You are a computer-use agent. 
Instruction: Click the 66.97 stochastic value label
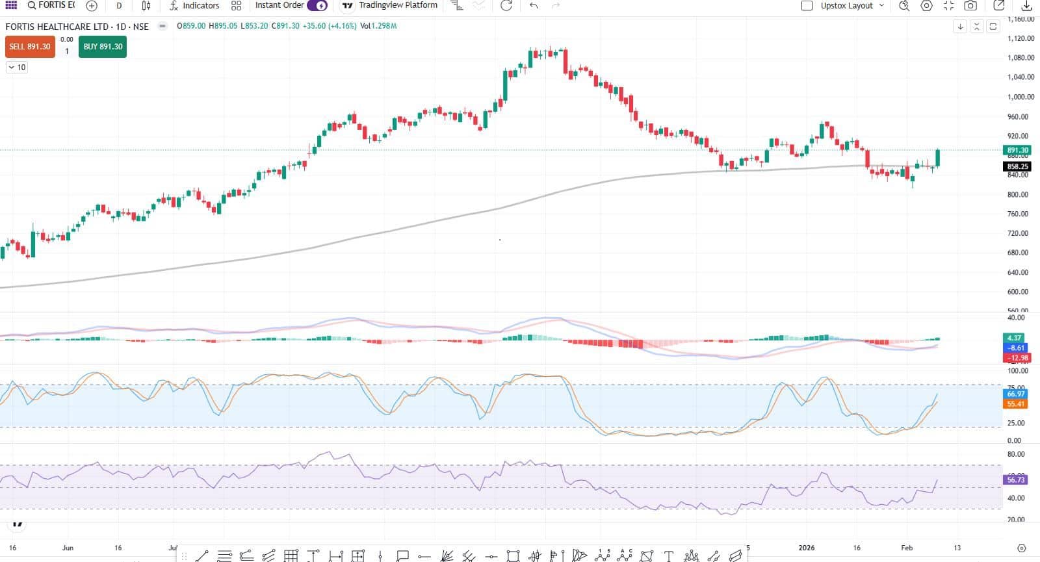click(1016, 394)
